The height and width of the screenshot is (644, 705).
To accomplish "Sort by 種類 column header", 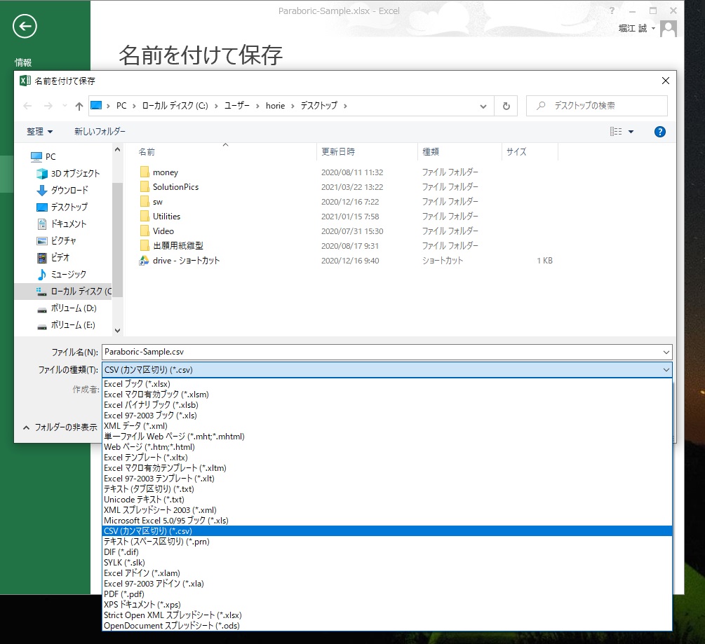I will click(x=459, y=152).
